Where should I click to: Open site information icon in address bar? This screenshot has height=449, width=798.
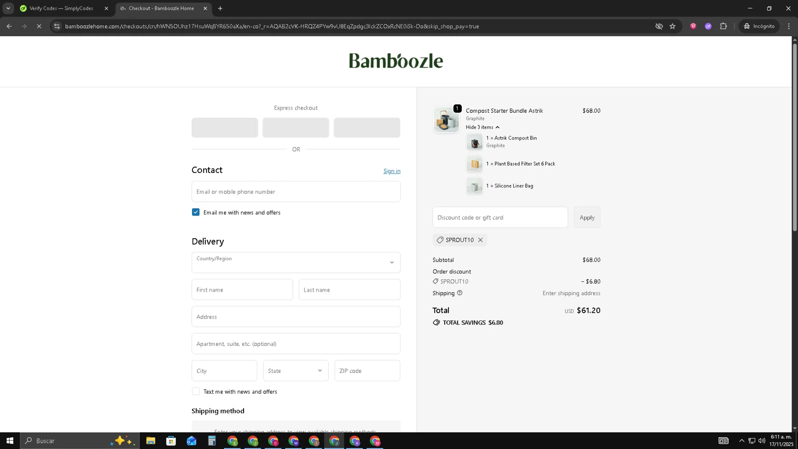pos(57,26)
